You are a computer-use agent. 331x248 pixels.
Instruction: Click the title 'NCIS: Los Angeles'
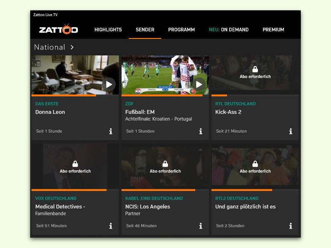coord(148,207)
